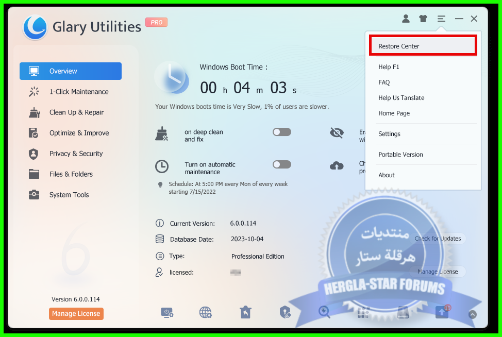This screenshot has width=502, height=337.
Task: Select Restore Center from the menu
Action: tap(423, 46)
